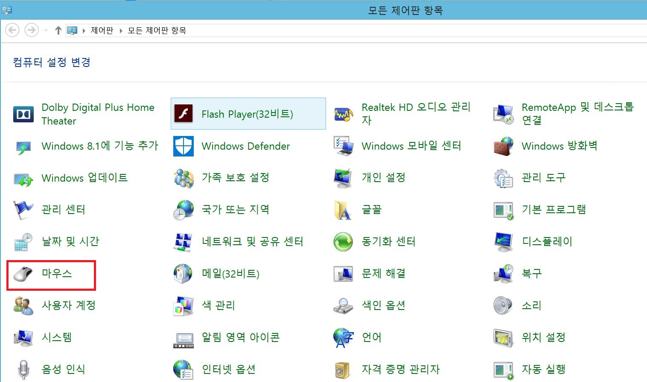This screenshot has width=647, height=382.
Task: Click the Windows Defender text link
Action: [246, 146]
